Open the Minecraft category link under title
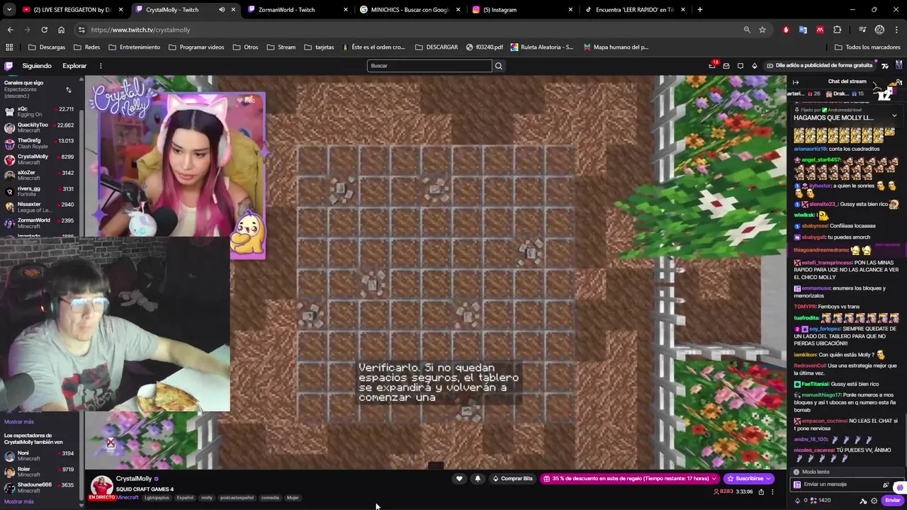The image size is (907, 510). (x=128, y=498)
